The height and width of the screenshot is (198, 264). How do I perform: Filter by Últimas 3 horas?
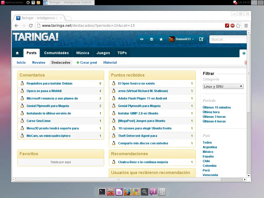click(214, 117)
